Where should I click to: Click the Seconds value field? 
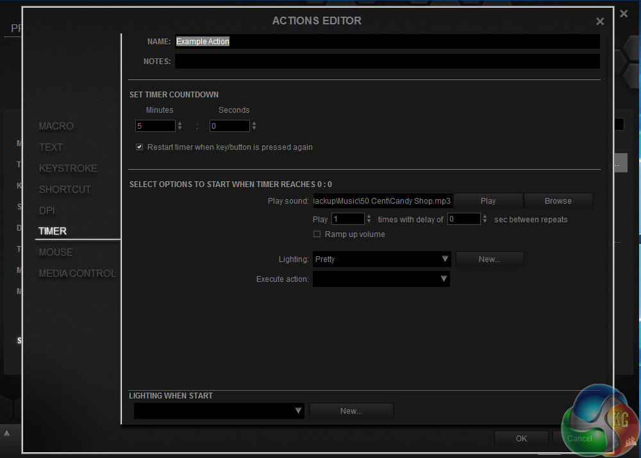(x=229, y=126)
